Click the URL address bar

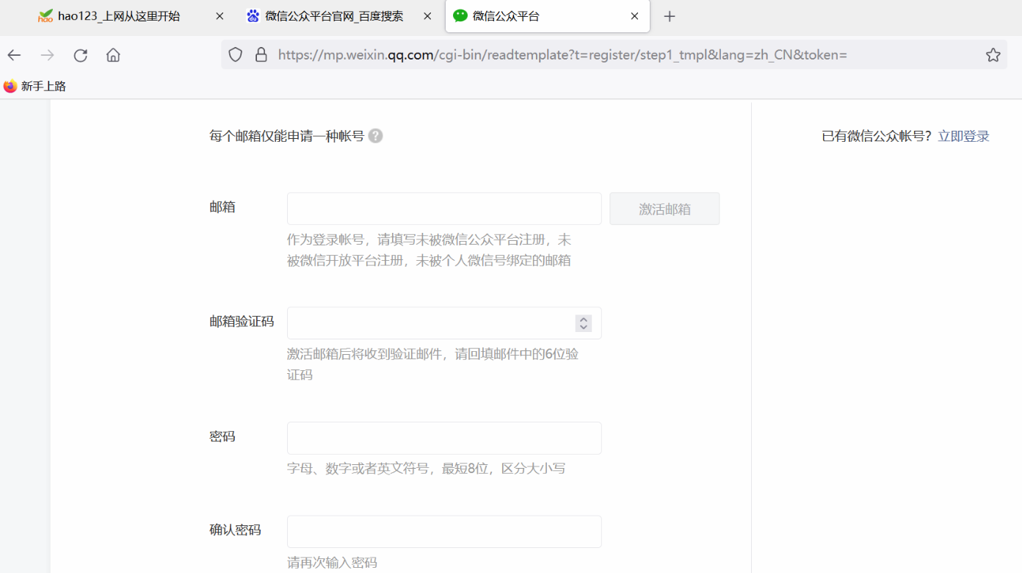(x=613, y=55)
